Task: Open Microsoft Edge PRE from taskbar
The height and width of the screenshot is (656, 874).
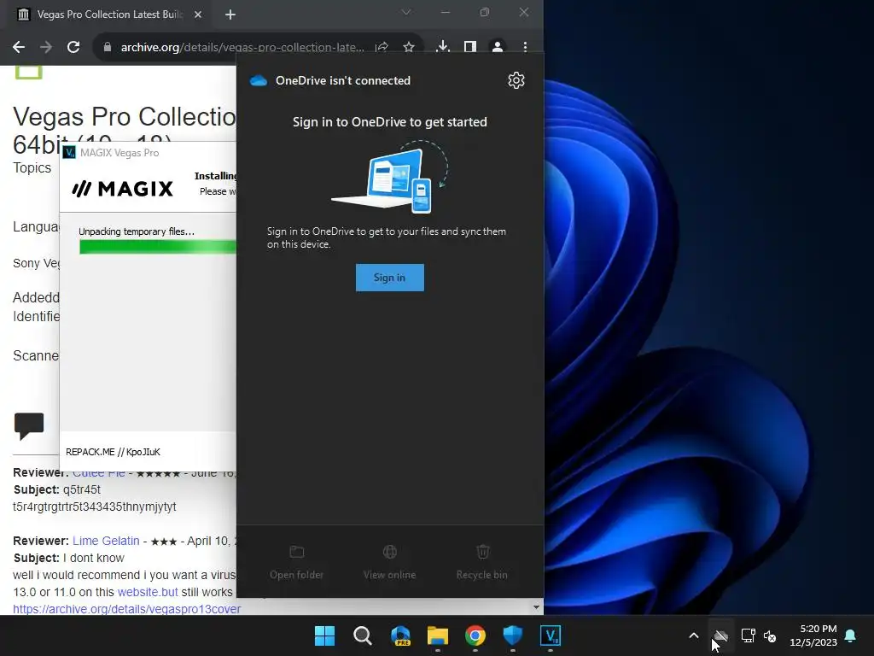Action: [x=400, y=635]
